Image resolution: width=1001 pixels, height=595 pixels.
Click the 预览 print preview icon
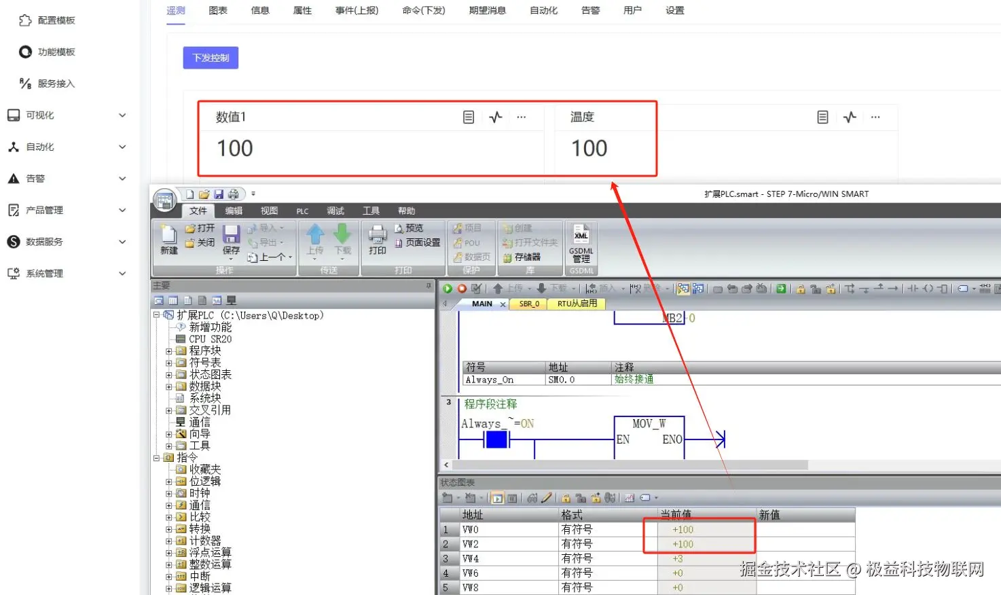tap(399, 228)
